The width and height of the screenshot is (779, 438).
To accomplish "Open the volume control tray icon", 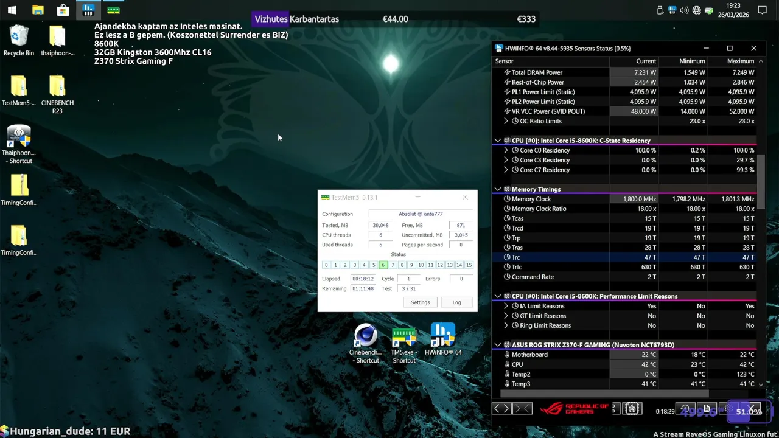I will pyautogui.click(x=685, y=10).
